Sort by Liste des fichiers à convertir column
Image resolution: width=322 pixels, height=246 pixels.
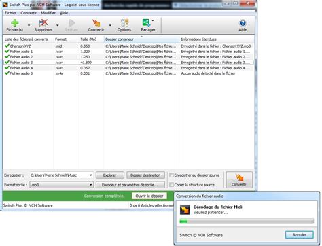pos(28,39)
